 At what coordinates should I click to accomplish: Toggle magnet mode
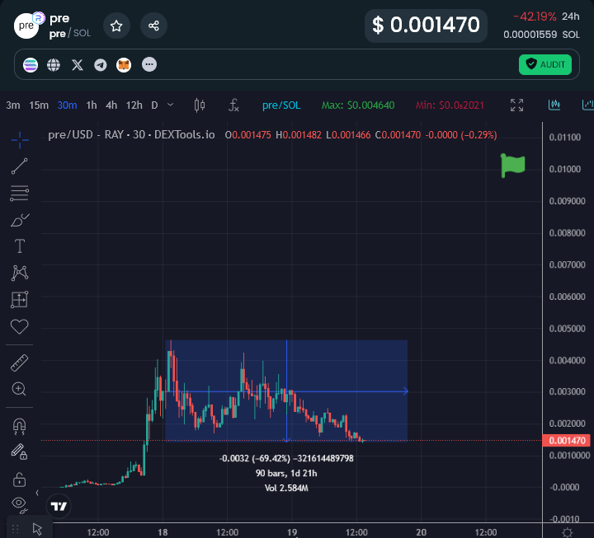(19, 427)
